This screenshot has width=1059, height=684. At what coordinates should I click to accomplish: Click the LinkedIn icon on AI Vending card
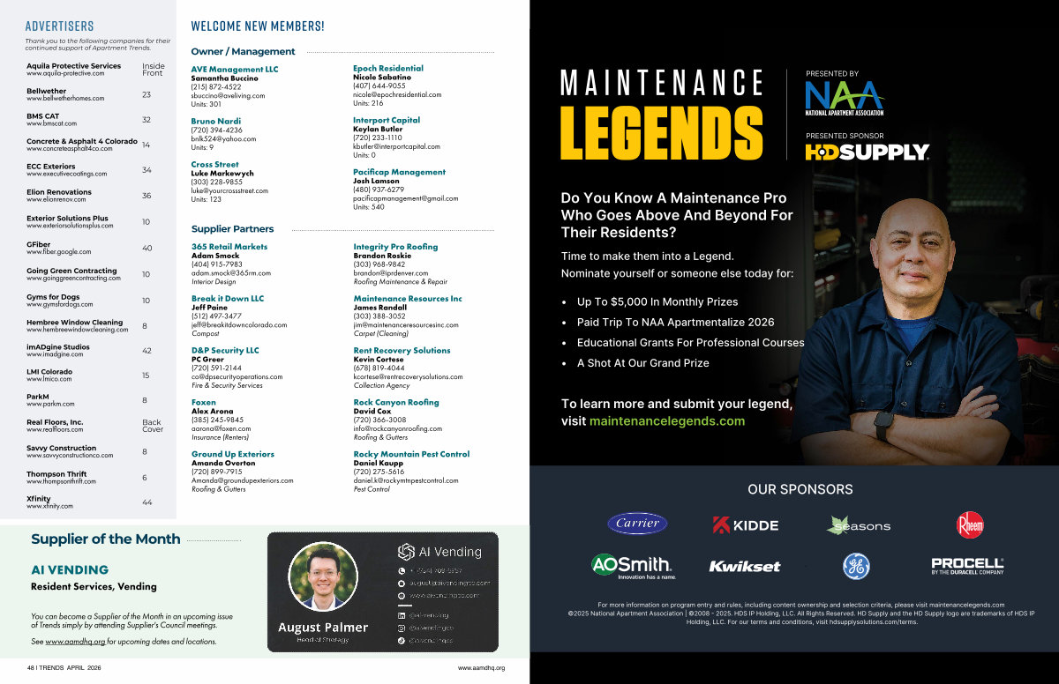[402, 614]
